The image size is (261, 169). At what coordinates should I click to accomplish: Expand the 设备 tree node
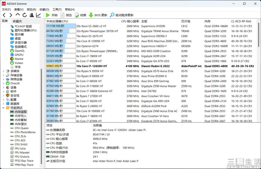point(3,87)
